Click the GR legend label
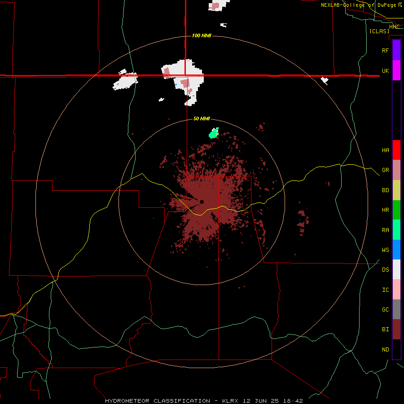 [x=385, y=170]
